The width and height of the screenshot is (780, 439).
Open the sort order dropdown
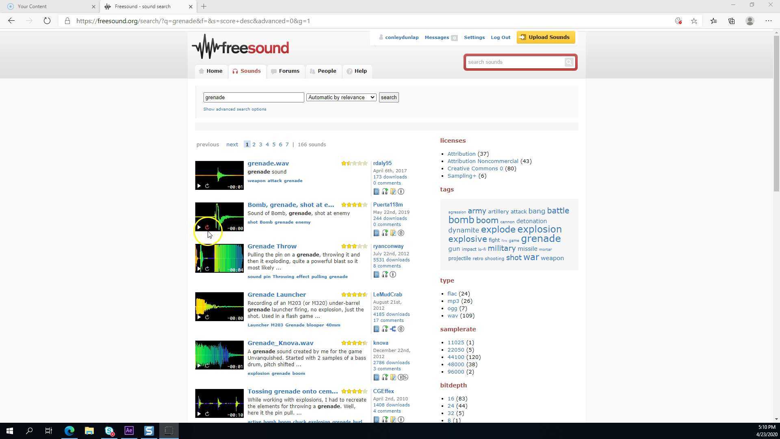(x=341, y=98)
